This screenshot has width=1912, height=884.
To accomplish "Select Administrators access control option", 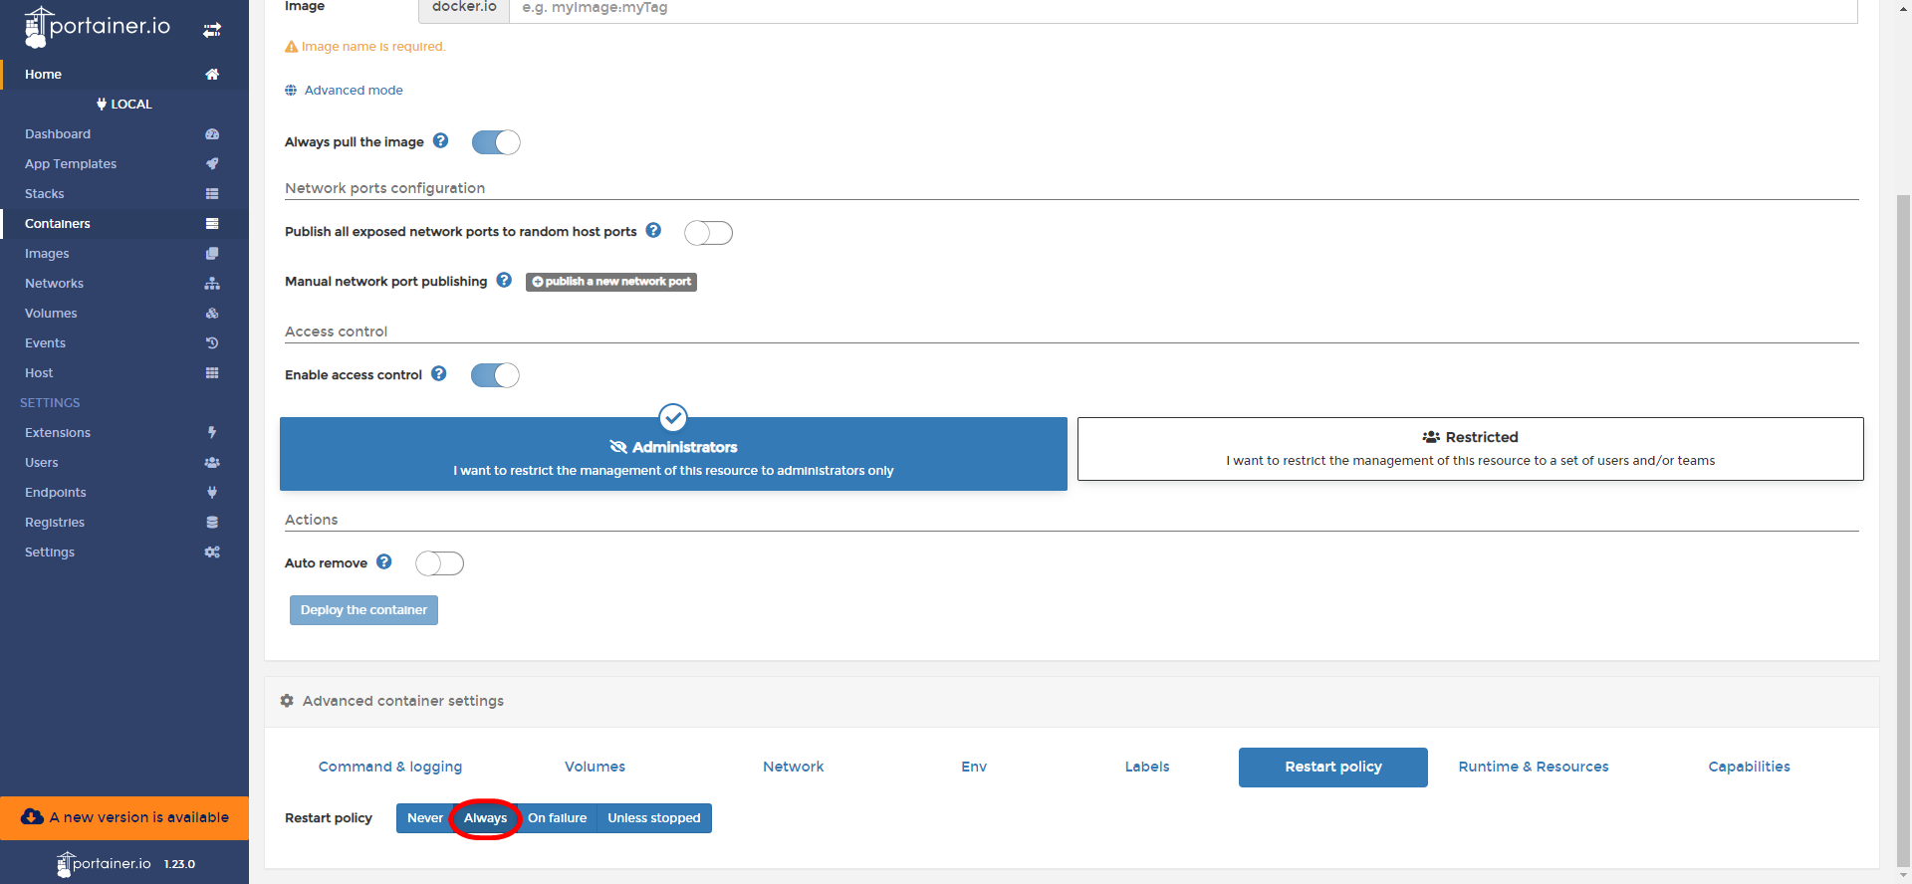I will [x=673, y=454].
